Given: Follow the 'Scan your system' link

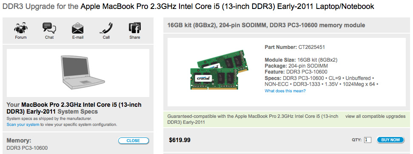Looking at the screenshot, I should point(23,125).
